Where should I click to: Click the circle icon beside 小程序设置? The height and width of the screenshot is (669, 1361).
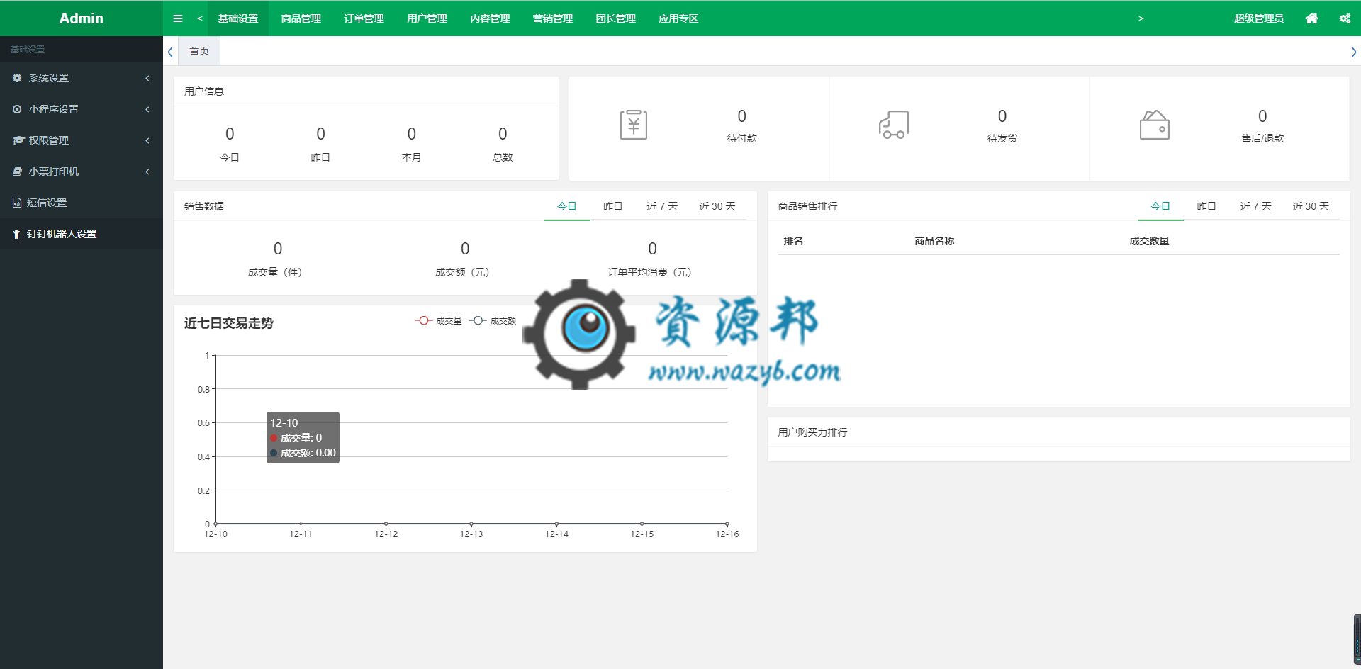17,109
